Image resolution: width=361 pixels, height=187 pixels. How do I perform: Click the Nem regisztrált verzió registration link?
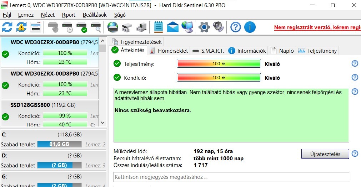(x=317, y=27)
